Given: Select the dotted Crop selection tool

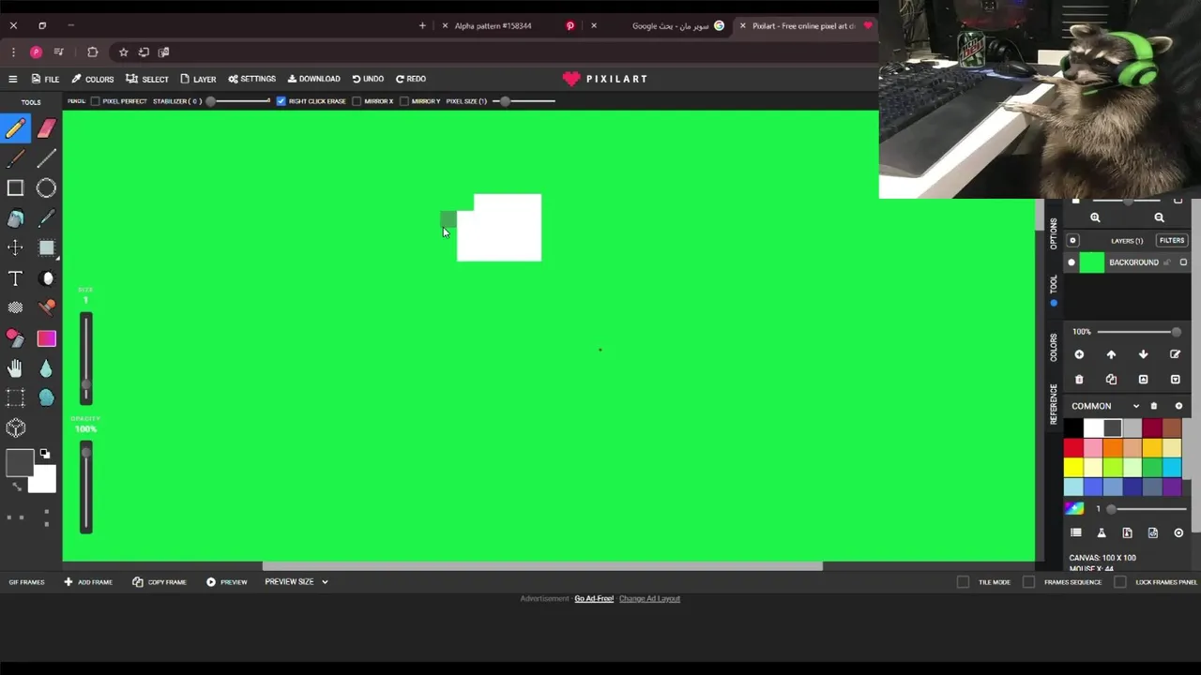Looking at the screenshot, I should click(x=15, y=398).
